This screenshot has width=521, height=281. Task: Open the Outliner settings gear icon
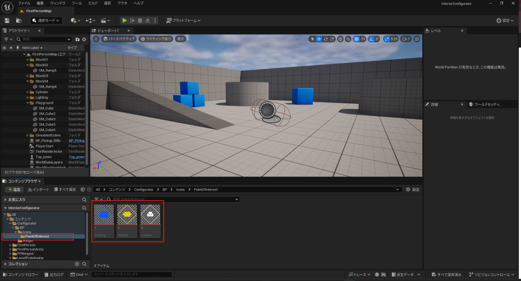tap(84, 39)
